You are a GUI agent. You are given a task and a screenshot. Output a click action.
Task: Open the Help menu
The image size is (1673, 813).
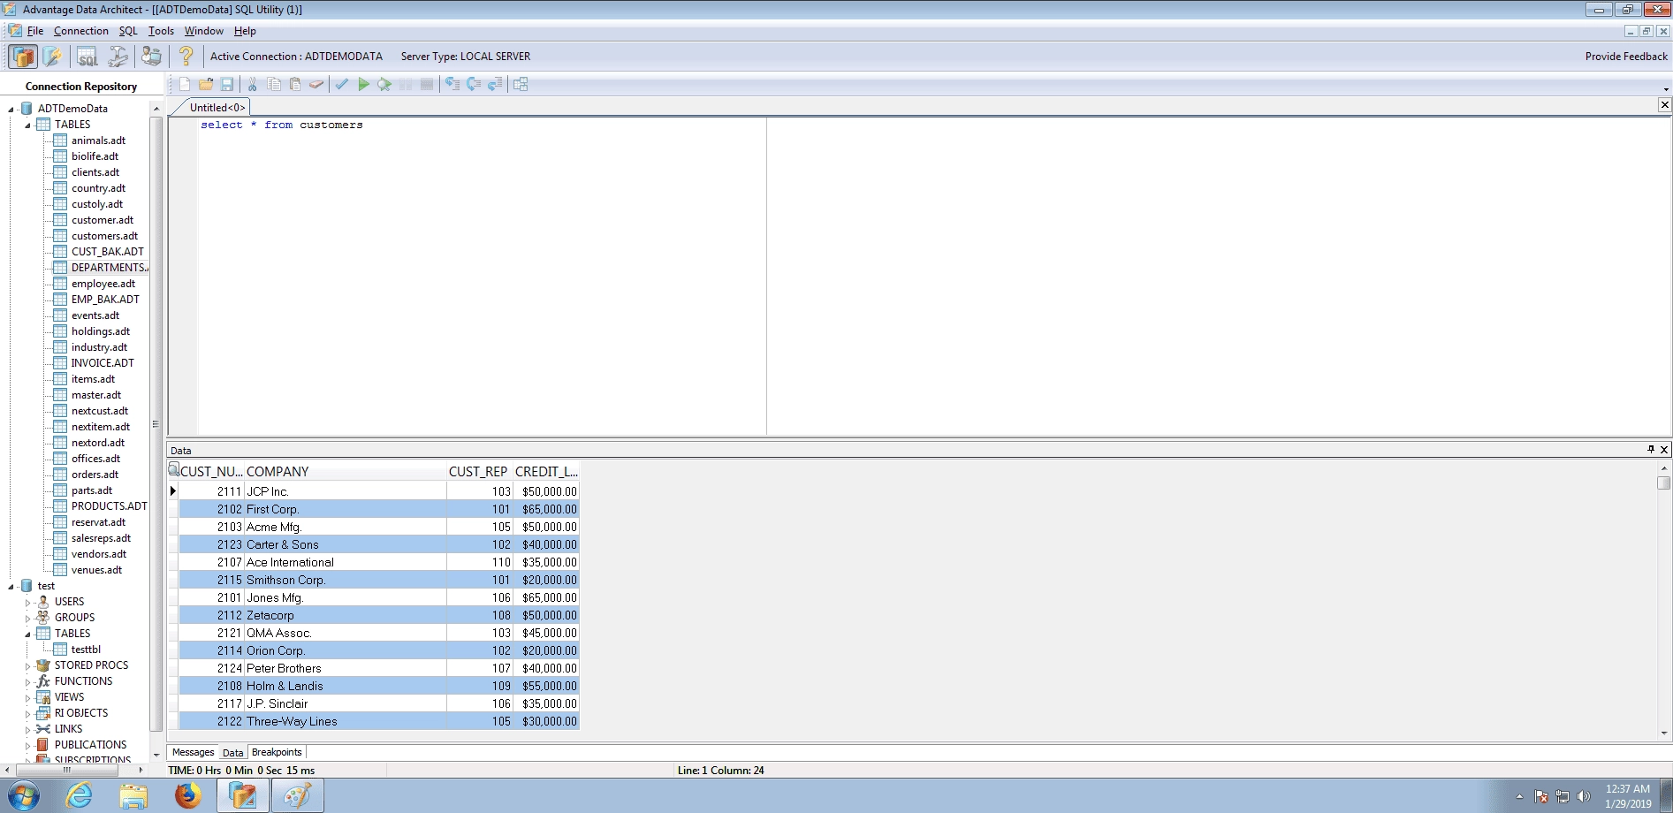(x=245, y=31)
